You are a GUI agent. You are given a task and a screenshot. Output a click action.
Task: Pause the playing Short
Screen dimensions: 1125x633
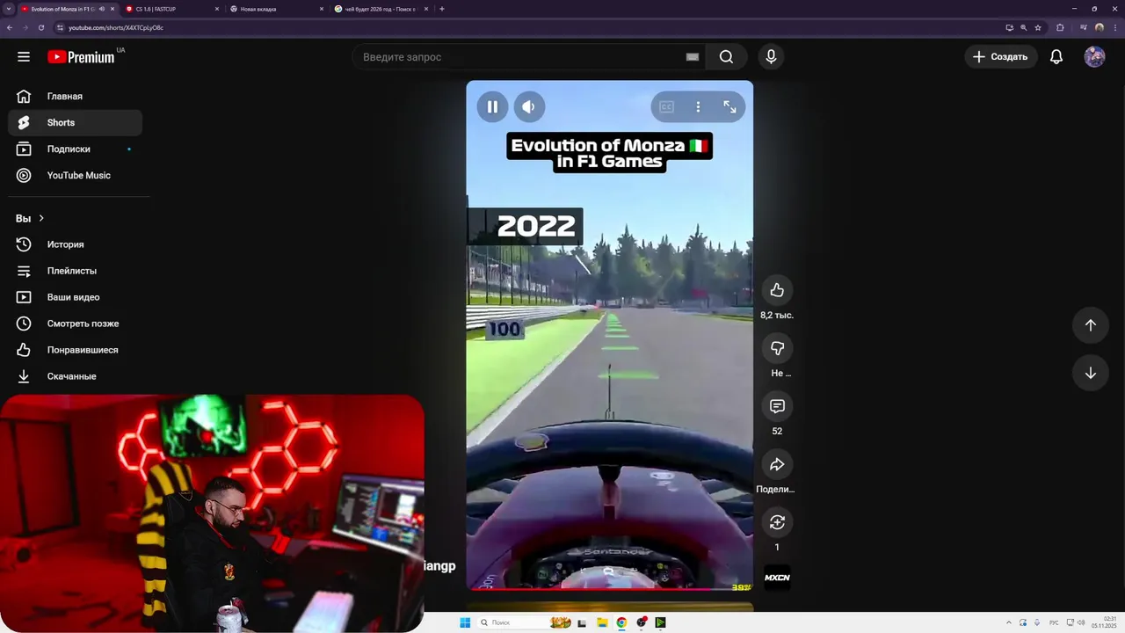coord(492,106)
